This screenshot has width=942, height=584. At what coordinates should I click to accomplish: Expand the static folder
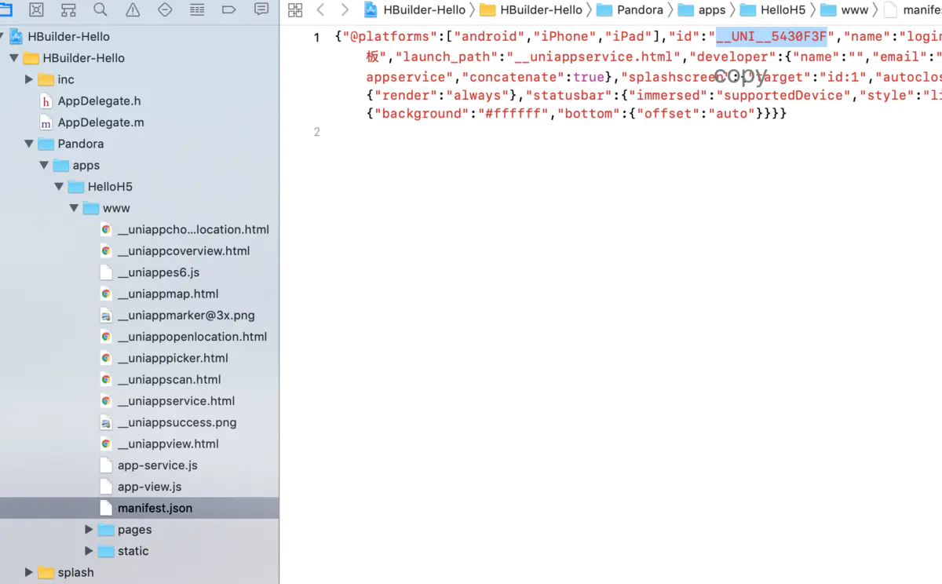tap(89, 551)
